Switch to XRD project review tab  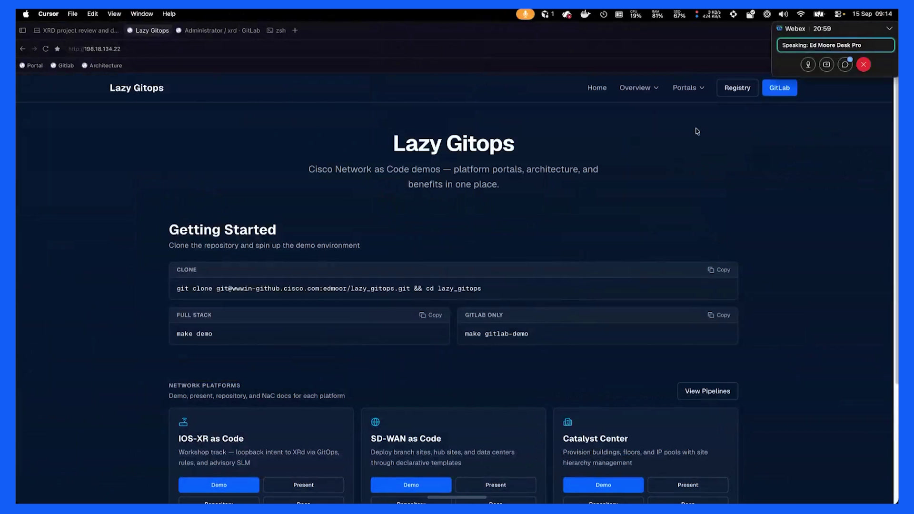(x=76, y=30)
